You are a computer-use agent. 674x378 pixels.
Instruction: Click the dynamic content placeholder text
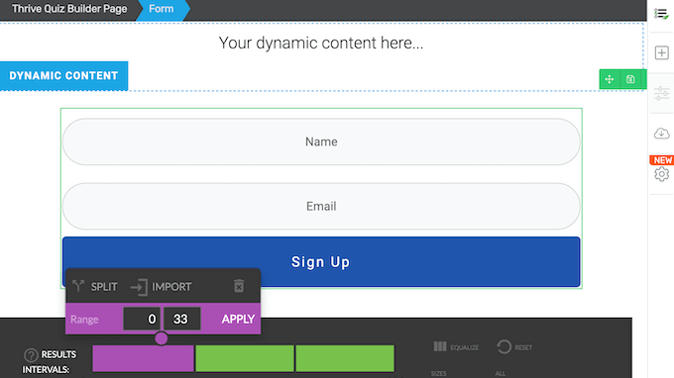click(321, 43)
